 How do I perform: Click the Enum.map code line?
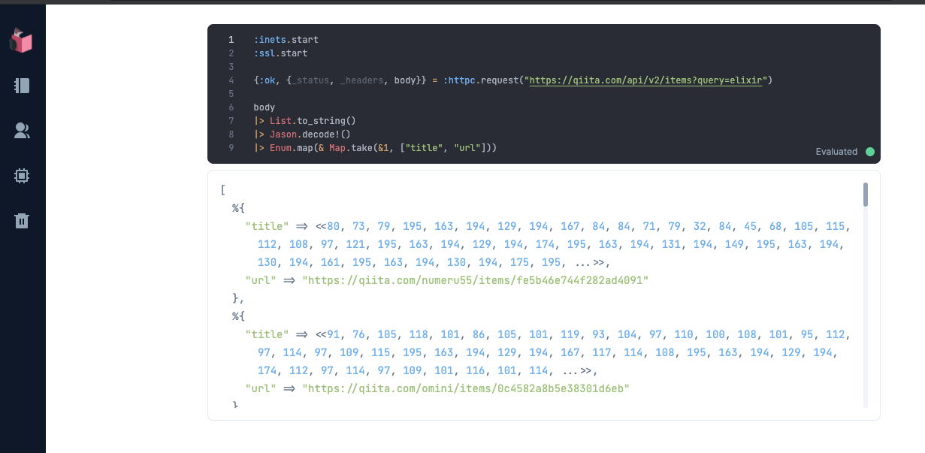pos(375,148)
